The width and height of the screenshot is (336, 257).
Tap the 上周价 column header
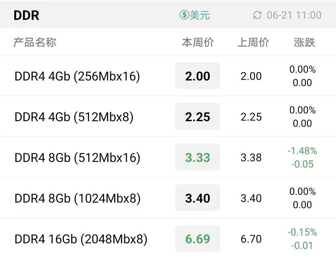[253, 42]
